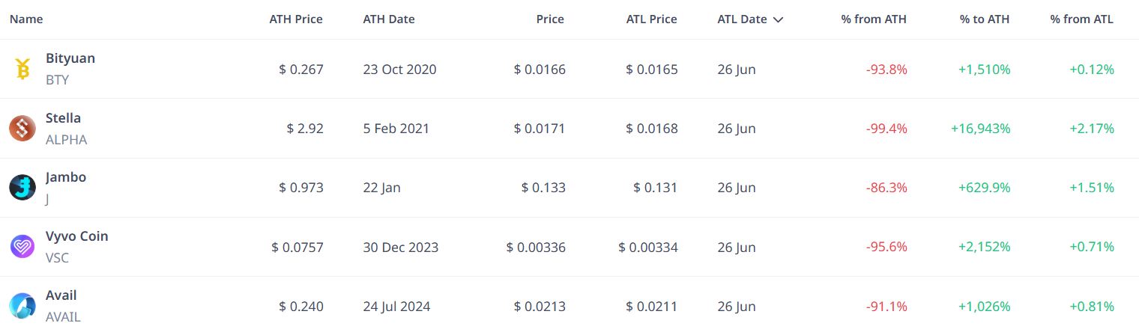Select the Vyvo Coin heart logo

point(22,247)
